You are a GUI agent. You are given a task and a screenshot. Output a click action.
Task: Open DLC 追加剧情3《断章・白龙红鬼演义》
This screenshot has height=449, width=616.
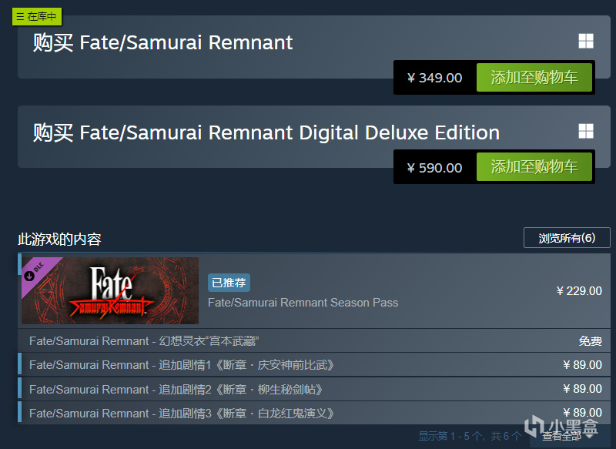182,413
